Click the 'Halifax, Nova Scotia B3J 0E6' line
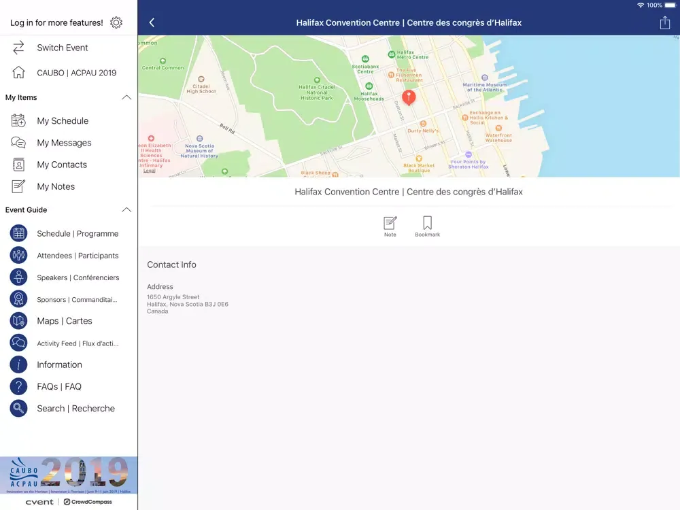The width and height of the screenshot is (680, 510). point(188,304)
